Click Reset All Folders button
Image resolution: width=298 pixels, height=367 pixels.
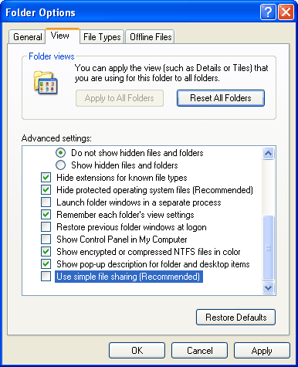point(221,98)
